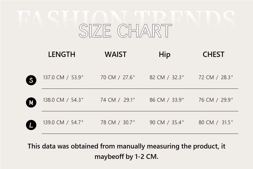Screen dimensions: 253x169
Task: Click the SIZE CHART title
Action: coord(125,31)
